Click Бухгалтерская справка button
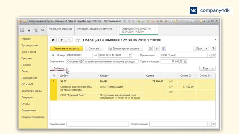The height and width of the screenshot is (134, 239). pos(125,48)
